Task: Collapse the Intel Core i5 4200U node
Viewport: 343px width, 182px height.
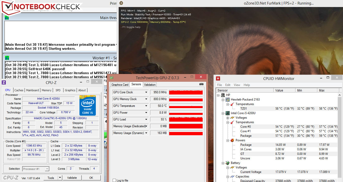Action: click(x=223, y=113)
